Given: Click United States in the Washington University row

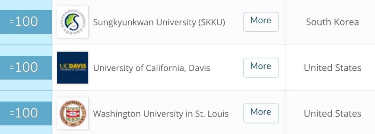Looking at the screenshot, I should 332,113.
